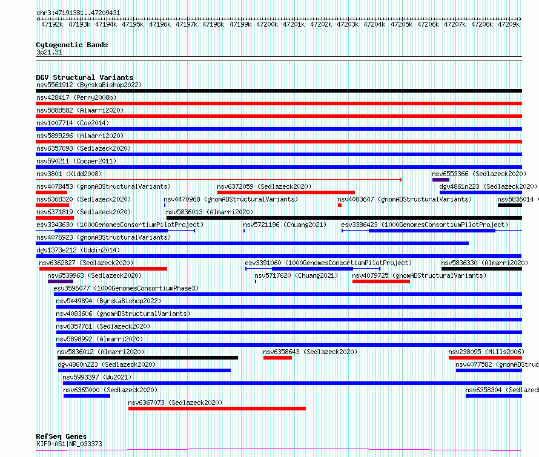Open the nsv1007714 (Coe2014) variant
Viewport: 539px width, 457px height.
point(73,123)
